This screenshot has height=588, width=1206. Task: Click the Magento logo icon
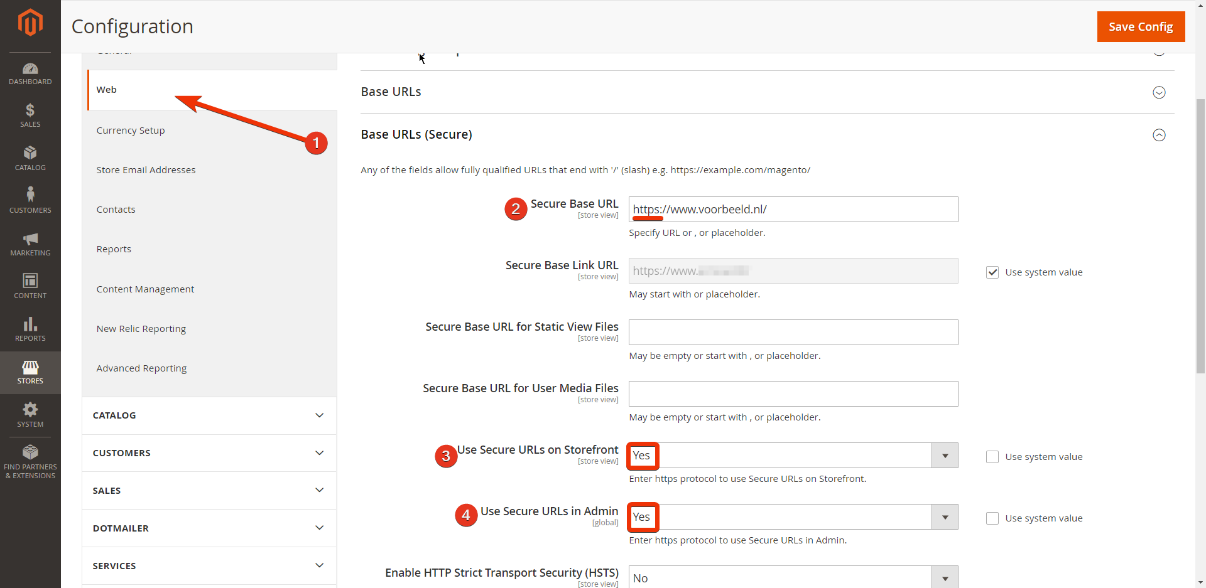pos(30,23)
